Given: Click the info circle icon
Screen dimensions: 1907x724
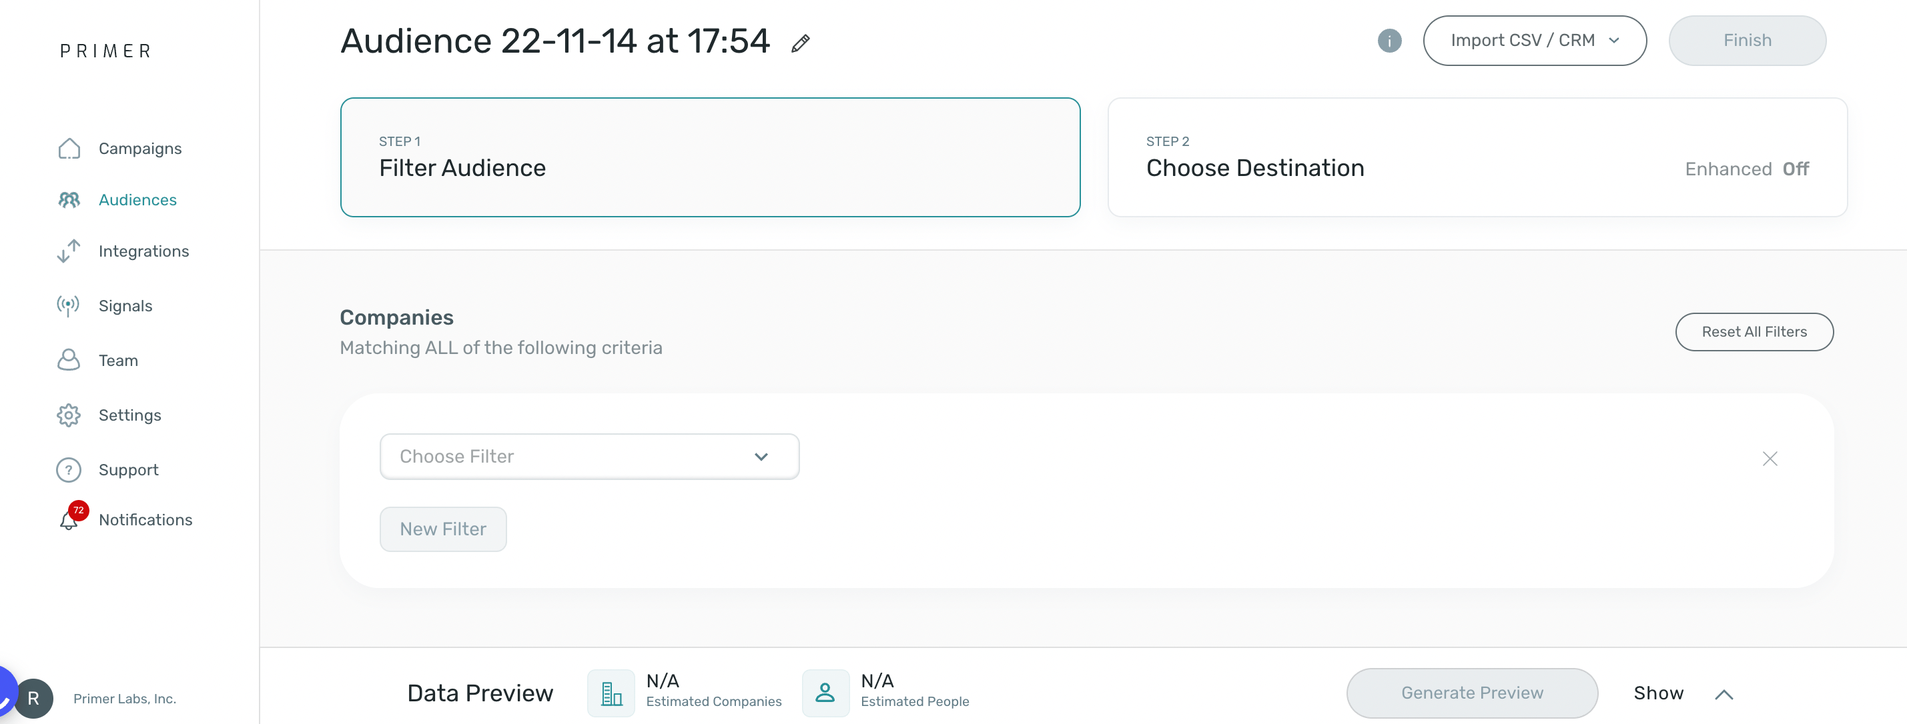Looking at the screenshot, I should 1389,40.
